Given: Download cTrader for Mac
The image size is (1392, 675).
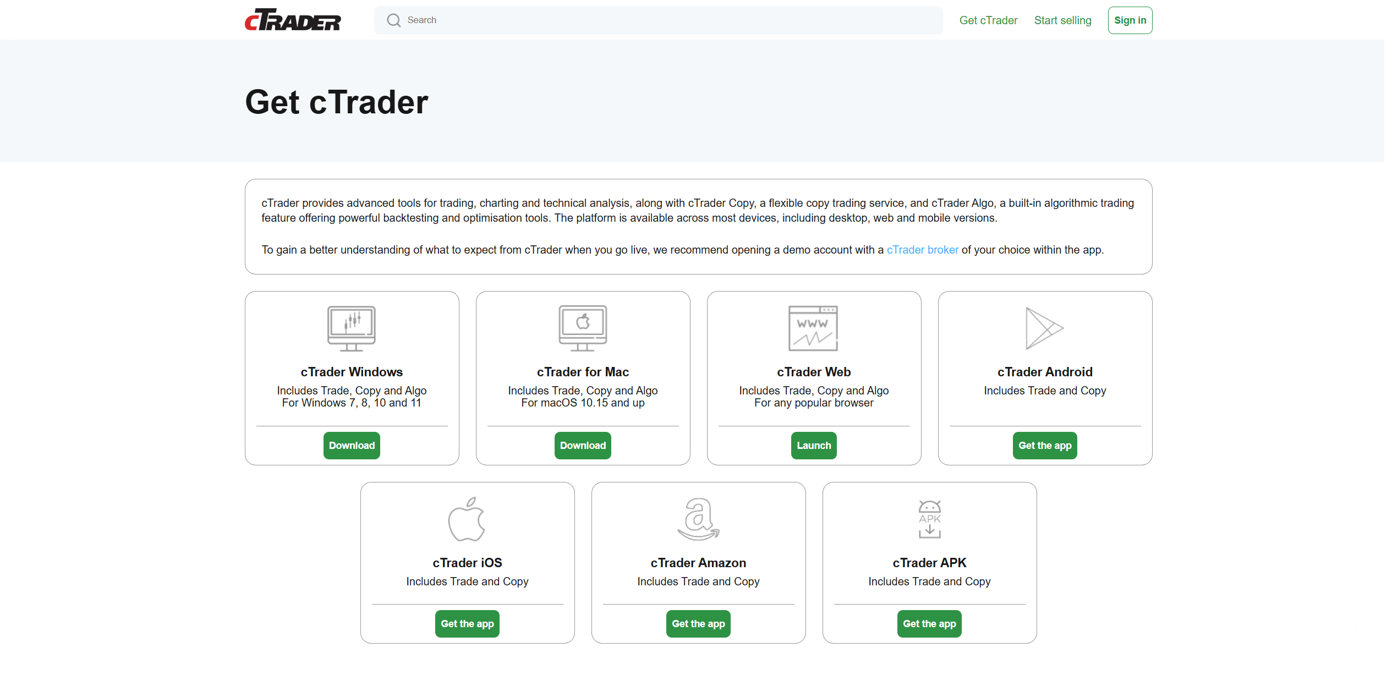Looking at the screenshot, I should (583, 446).
